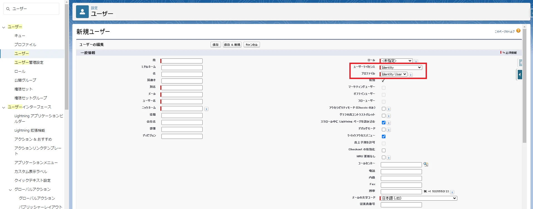Click the 設定 breadcrumb link

94,8
